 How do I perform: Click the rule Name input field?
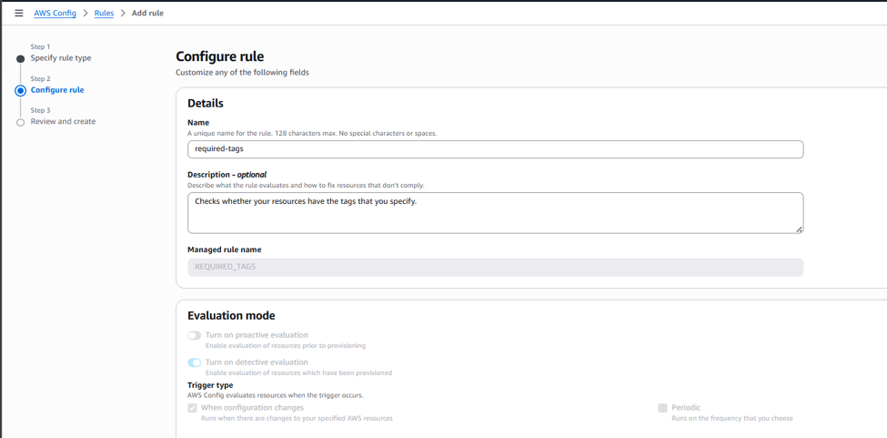[495, 149]
